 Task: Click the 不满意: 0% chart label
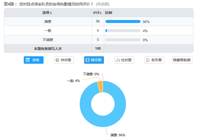(91, 74)
